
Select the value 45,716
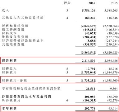click(x=113, y=69)
